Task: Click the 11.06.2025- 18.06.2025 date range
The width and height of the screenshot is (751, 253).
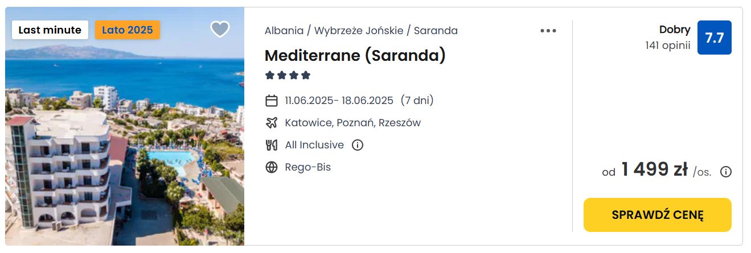Action: pos(339,101)
